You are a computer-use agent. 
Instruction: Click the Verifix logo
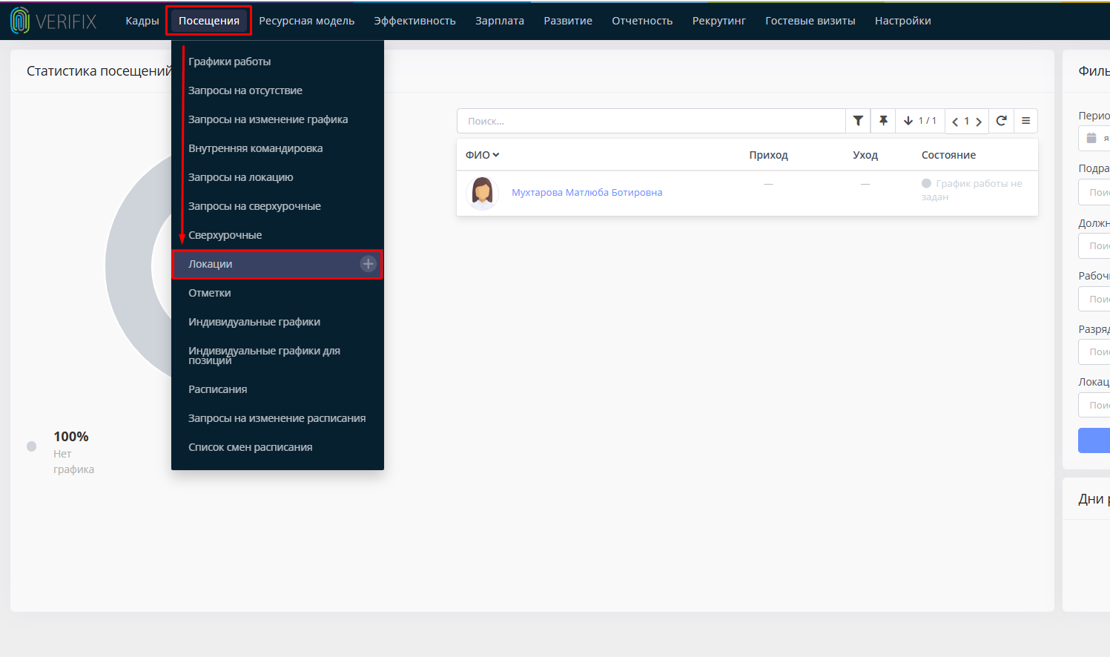(53, 21)
